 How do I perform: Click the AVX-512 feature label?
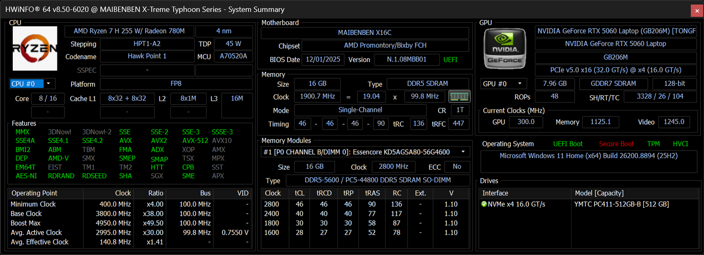(195, 141)
